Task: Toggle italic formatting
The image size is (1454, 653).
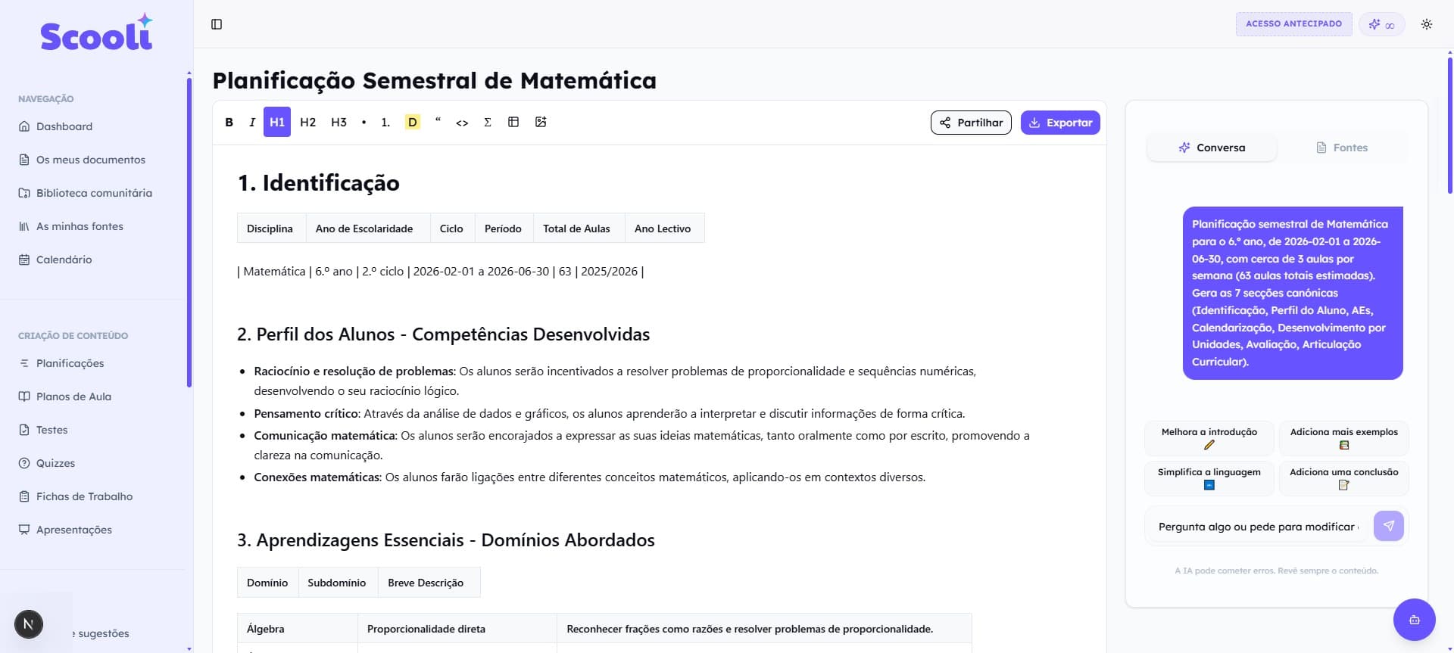Action: [x=251, y=122]
